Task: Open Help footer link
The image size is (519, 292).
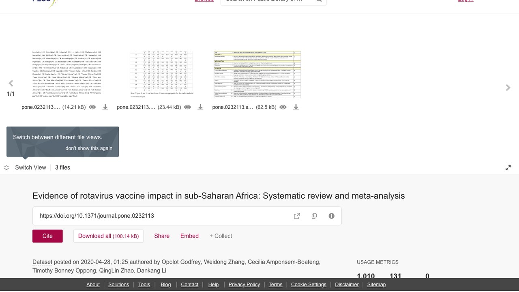Action: [213, 285]
